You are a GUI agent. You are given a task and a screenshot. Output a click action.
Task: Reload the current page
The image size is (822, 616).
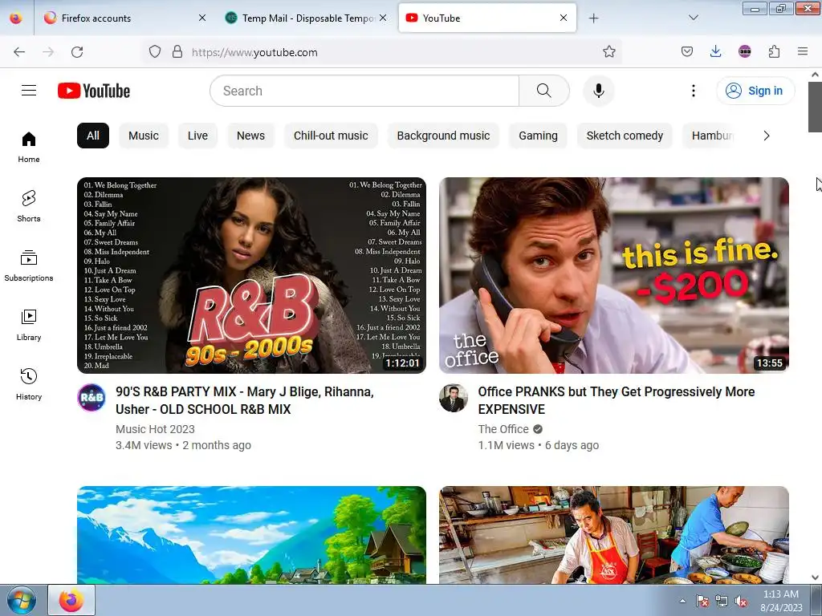click(x=77, y=52)
